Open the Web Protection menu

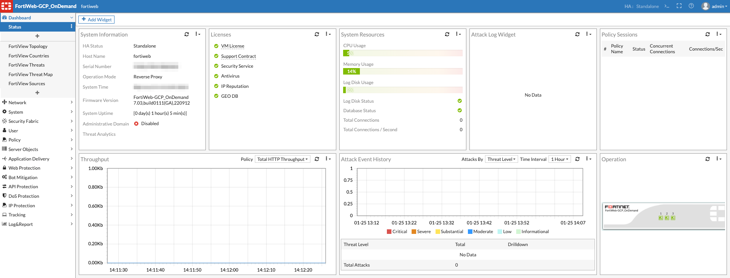(x=37, y=168)
